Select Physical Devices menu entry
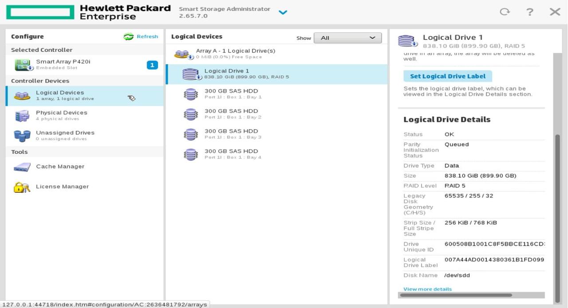This screenshot has width=568, height=308. coord(61,115)
